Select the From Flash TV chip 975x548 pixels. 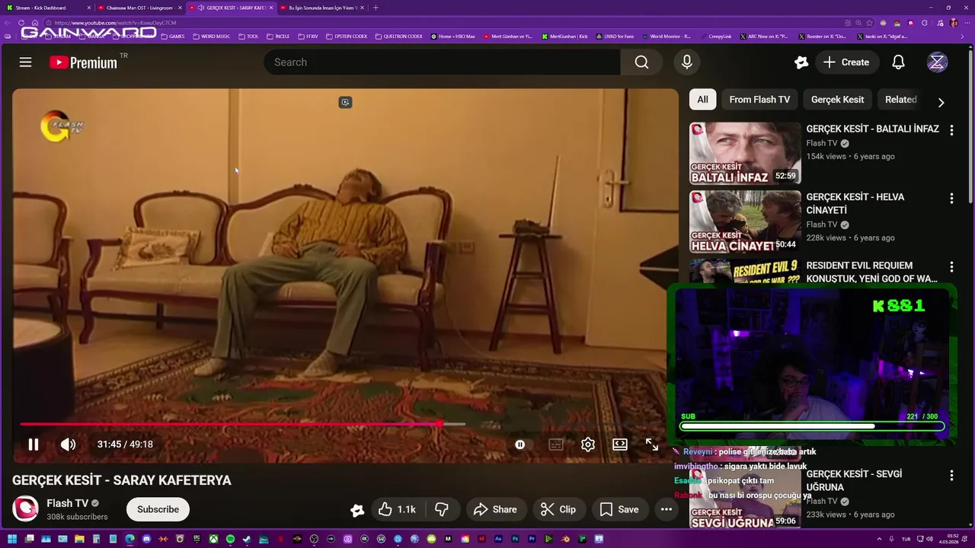759,100
